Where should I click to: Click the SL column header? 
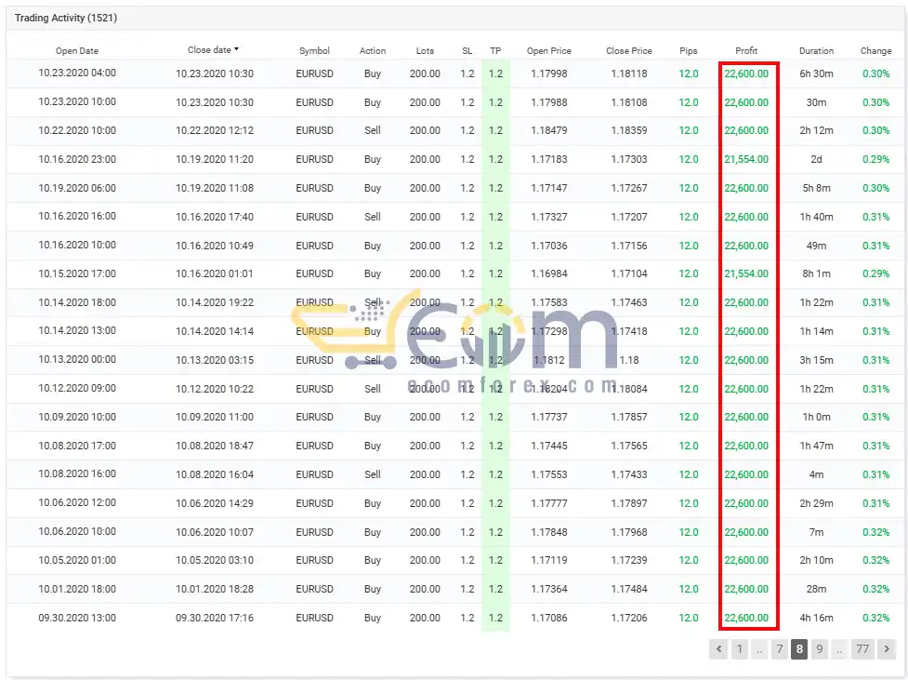[x=467, y=50]
